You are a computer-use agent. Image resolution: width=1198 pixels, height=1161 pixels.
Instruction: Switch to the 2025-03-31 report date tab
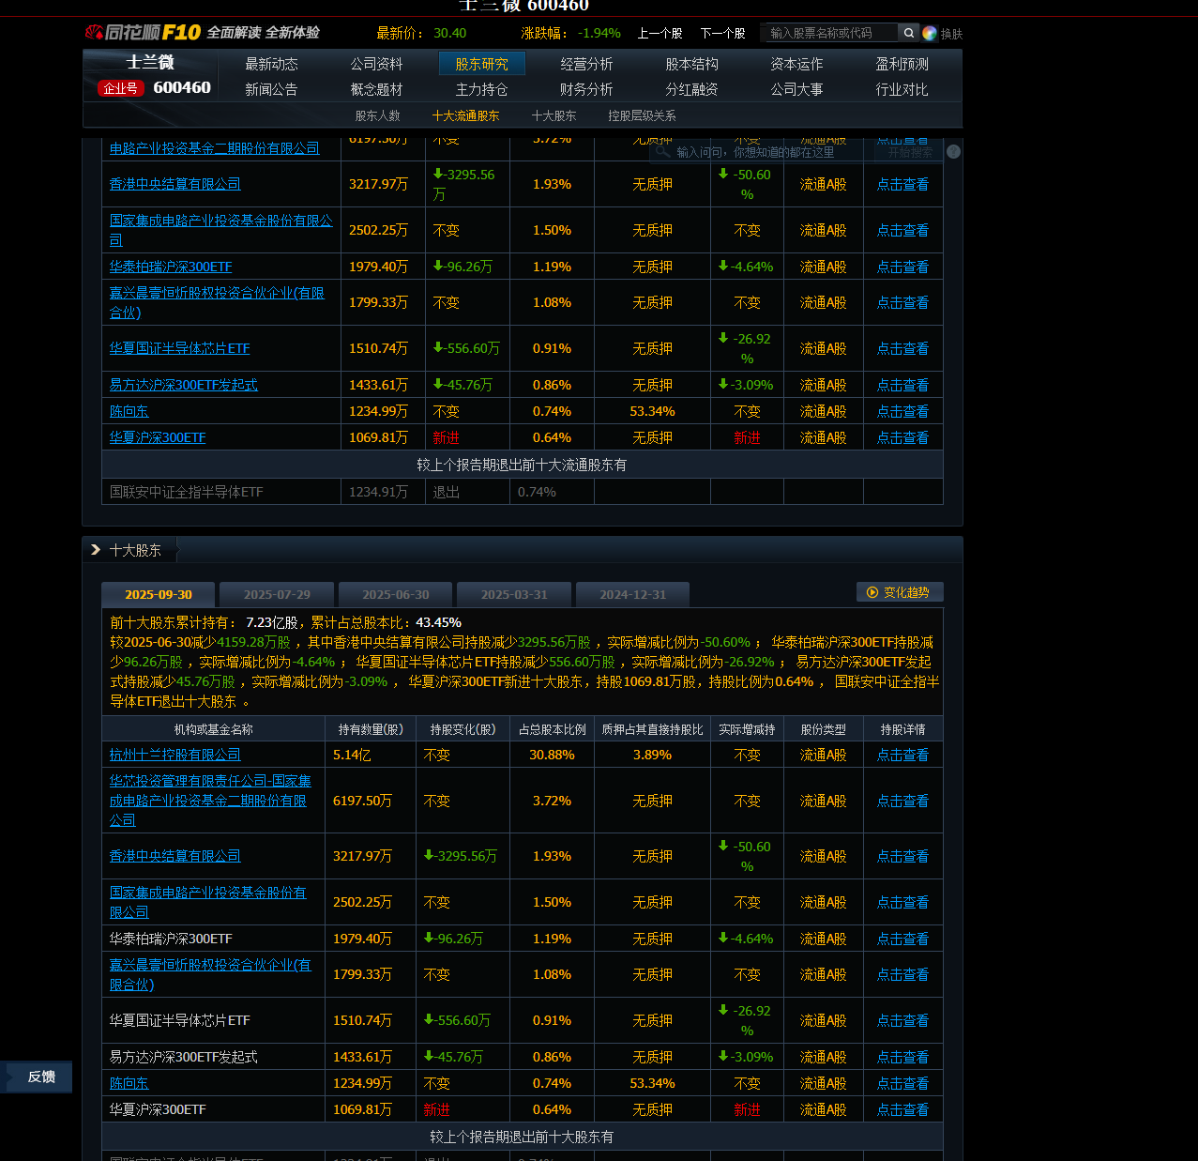514,594
